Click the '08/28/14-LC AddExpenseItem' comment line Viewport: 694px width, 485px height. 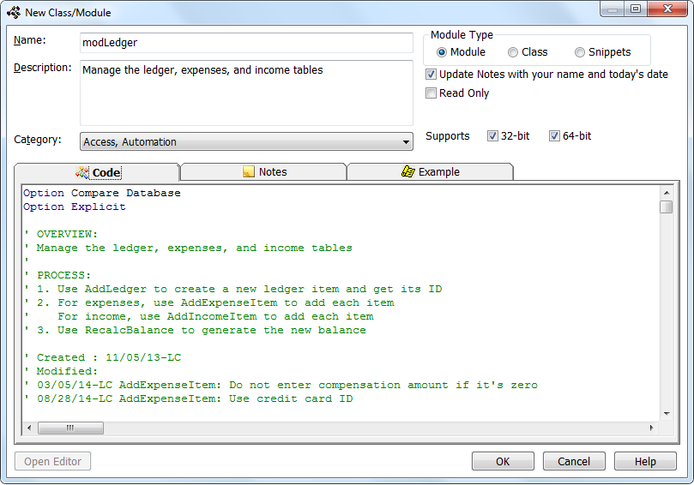click(x=189, y=398)
